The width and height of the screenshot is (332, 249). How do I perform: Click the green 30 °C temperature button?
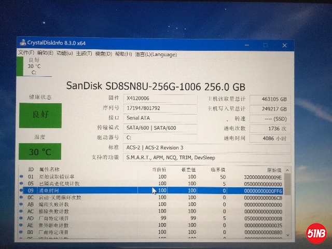coord(40,151)
